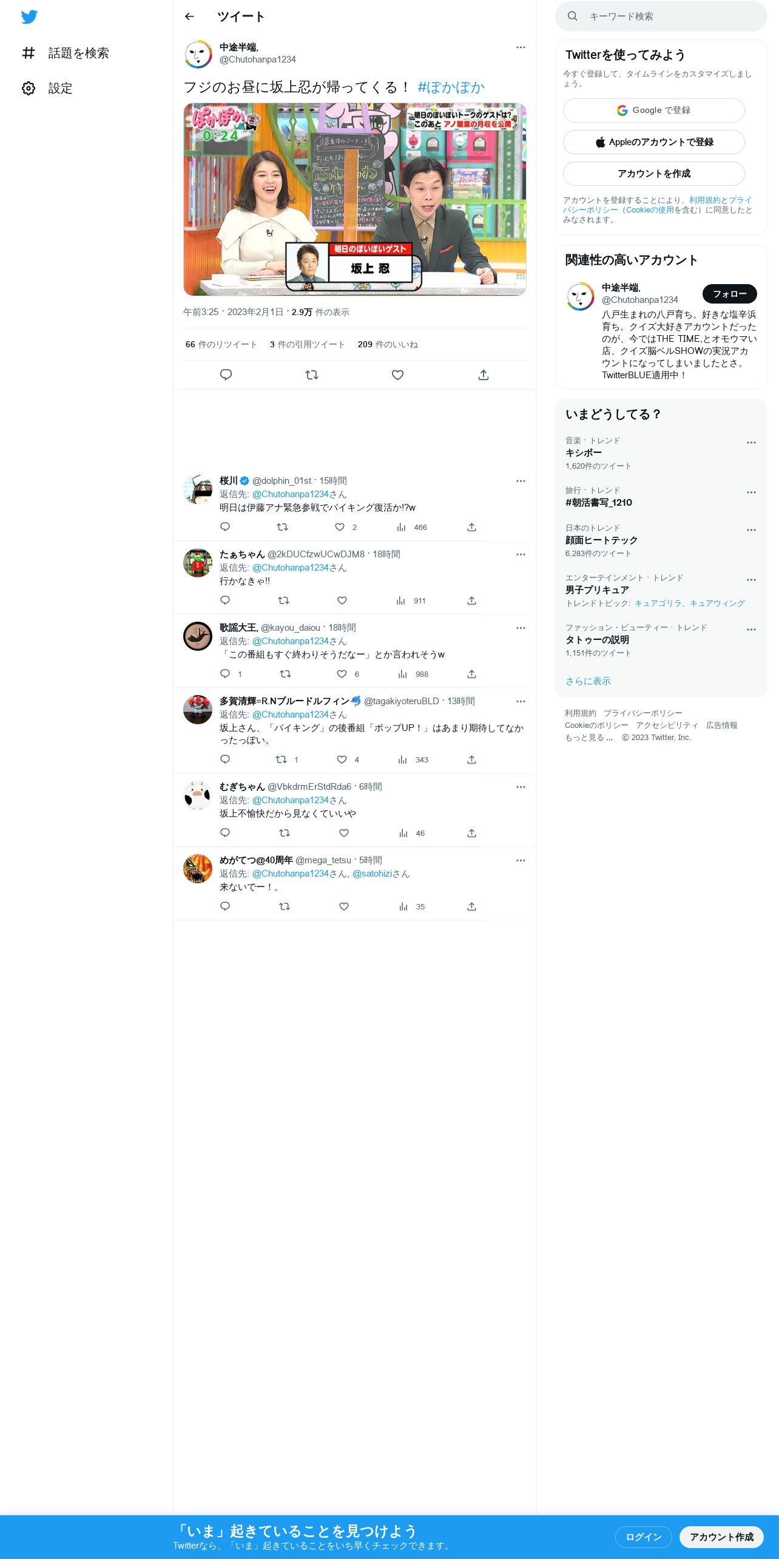
Task: Sign up with Google で登録
Action: point(654,110)
